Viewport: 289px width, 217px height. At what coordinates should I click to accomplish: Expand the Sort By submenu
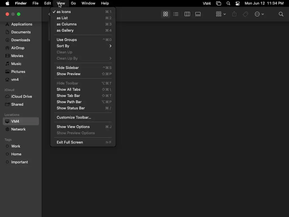click(x=83, y=46)
